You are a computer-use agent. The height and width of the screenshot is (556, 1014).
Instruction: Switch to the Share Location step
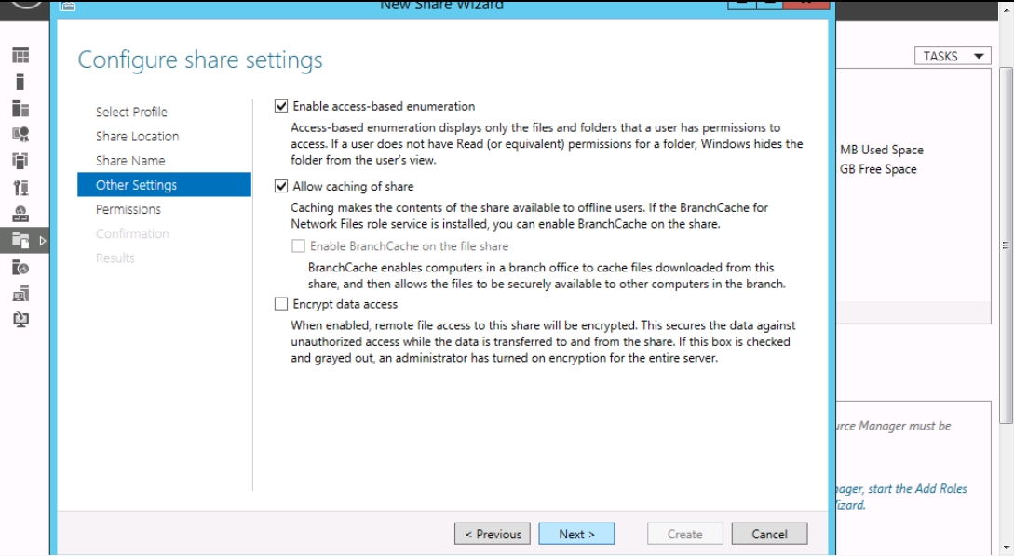point(137,137)
